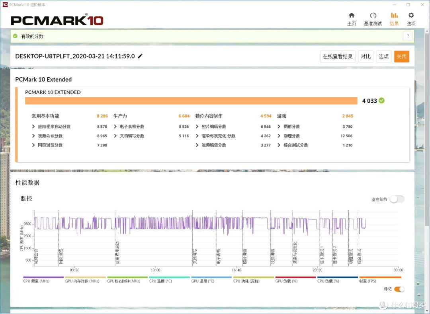
Task: Click the green valid score check icon
Action: click(x=16, y=36)
